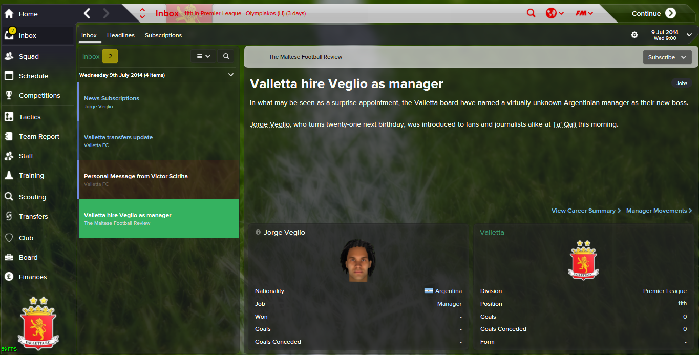
Task: Click the settings gear beside the date
Action: [634, 35]
